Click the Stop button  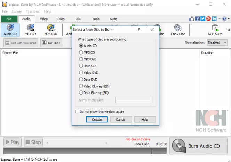point(33,142)
